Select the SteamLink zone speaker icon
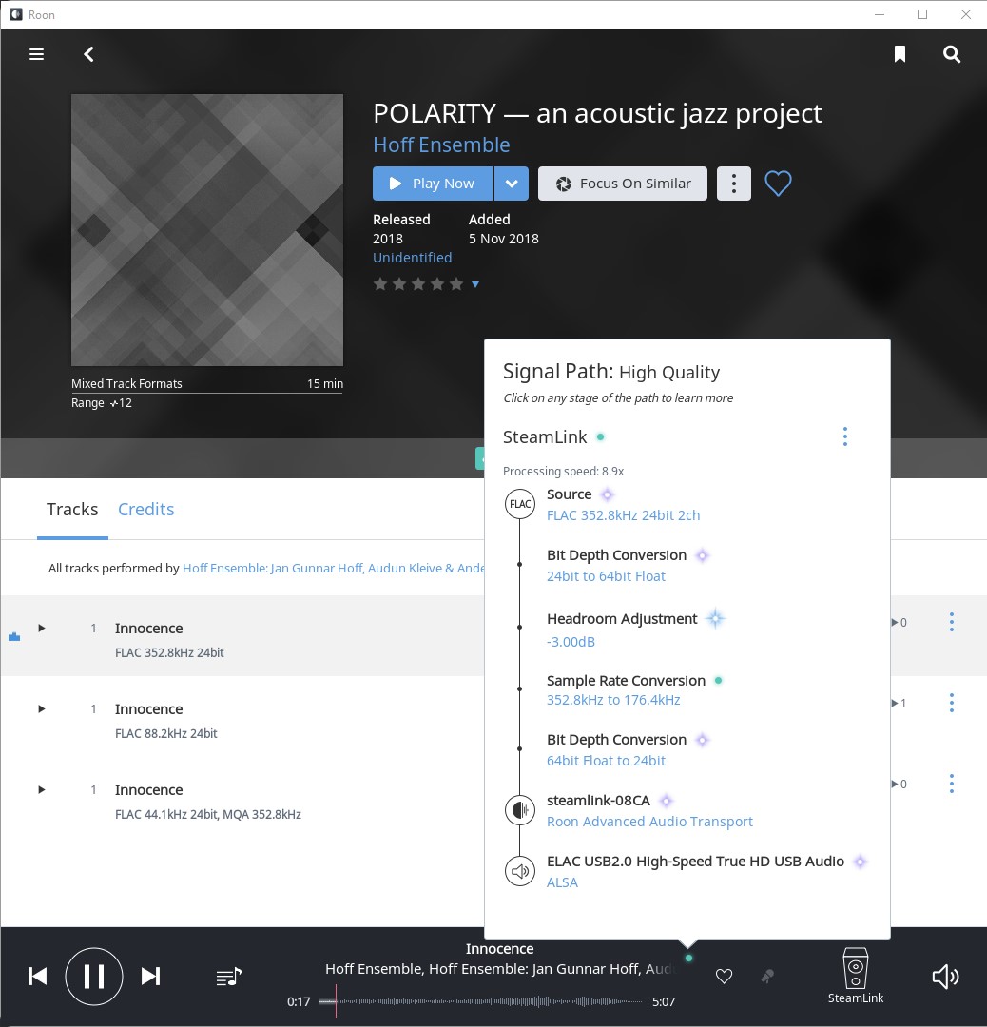Viewport: 987px width, 1027px height. pos(856,968)
